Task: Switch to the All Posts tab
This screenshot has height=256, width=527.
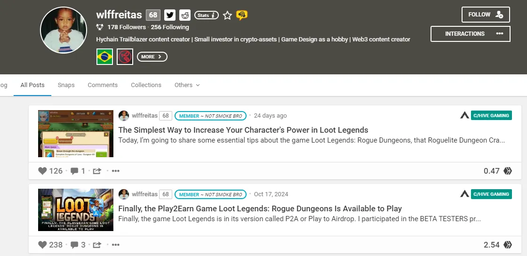Action: coord(32,85)
